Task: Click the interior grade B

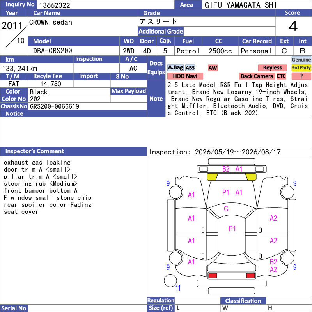Action: [x=303, y=51]
